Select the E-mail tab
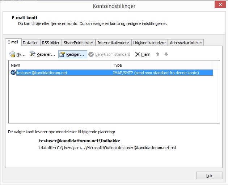This screenshot has height=185, width=228. (x=14, y=42)
